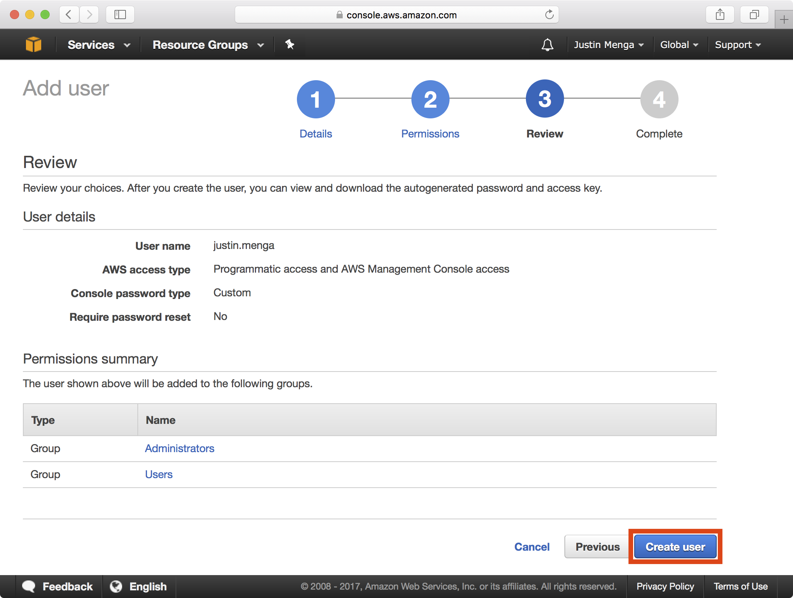Viewport: 793px width, 598px height.
Task: Click the AWS cube logo icon
Action: [x=33, y=45]
